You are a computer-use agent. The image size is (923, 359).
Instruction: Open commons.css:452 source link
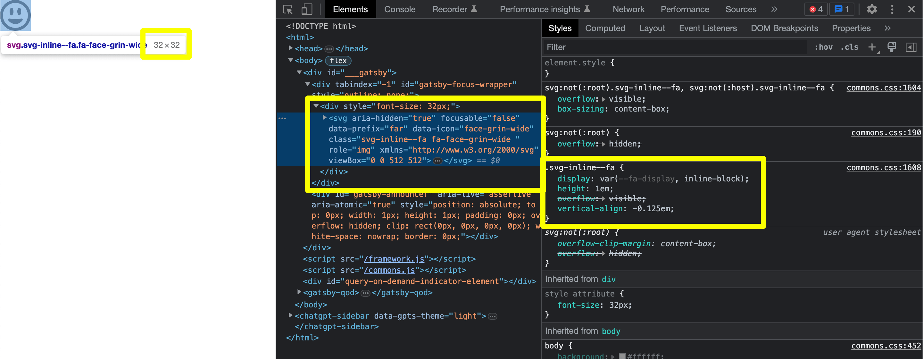[x=886, y=346]
